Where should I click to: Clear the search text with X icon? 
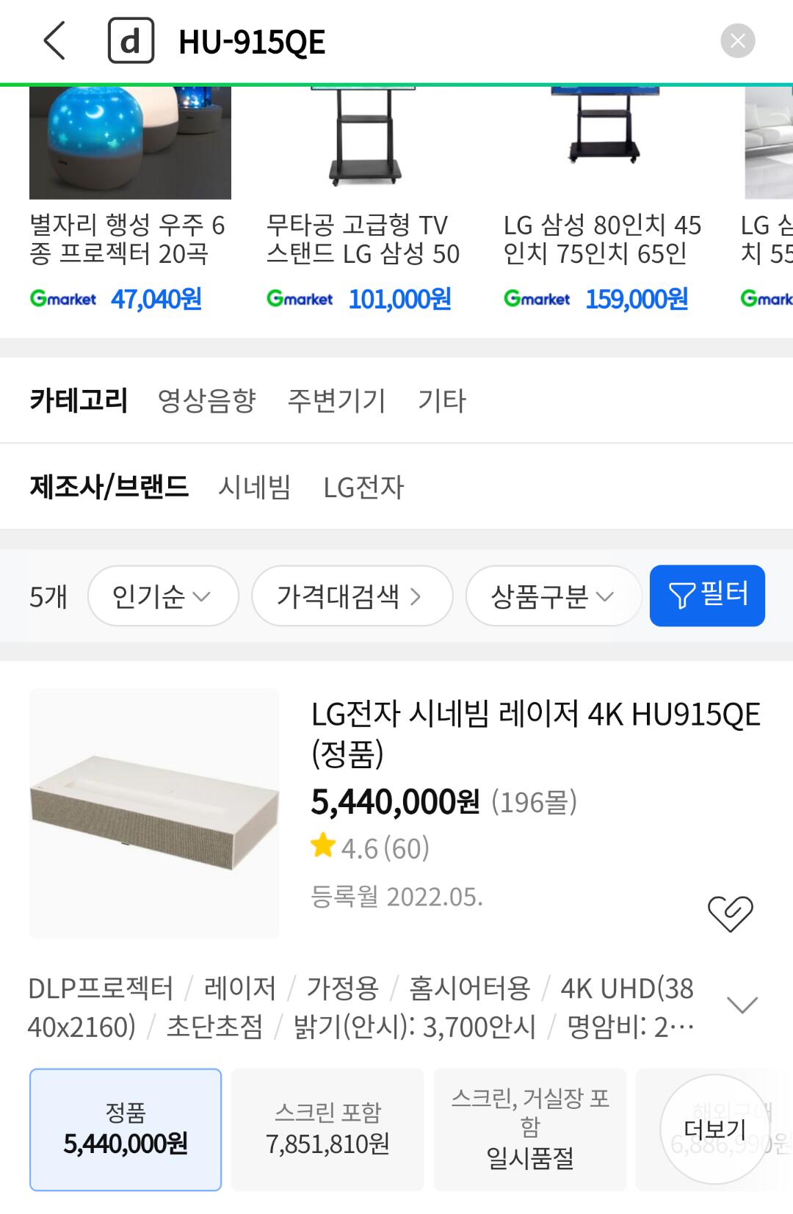[737, 41]
